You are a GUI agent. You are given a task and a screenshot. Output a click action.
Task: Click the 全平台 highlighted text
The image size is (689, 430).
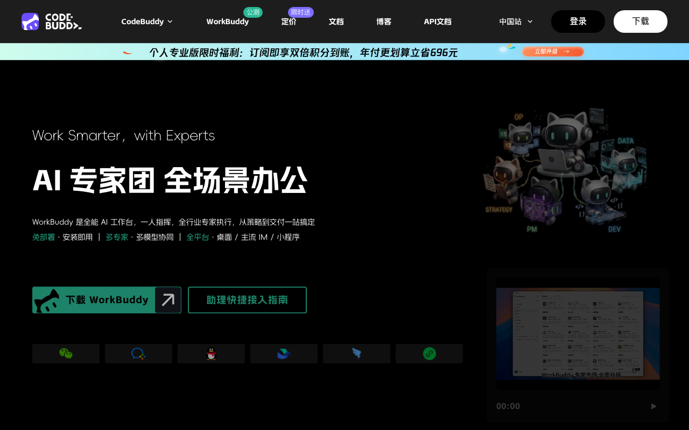(198, 237)
